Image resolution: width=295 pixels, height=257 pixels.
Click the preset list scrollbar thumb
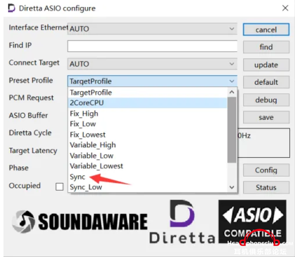point(232,130)
